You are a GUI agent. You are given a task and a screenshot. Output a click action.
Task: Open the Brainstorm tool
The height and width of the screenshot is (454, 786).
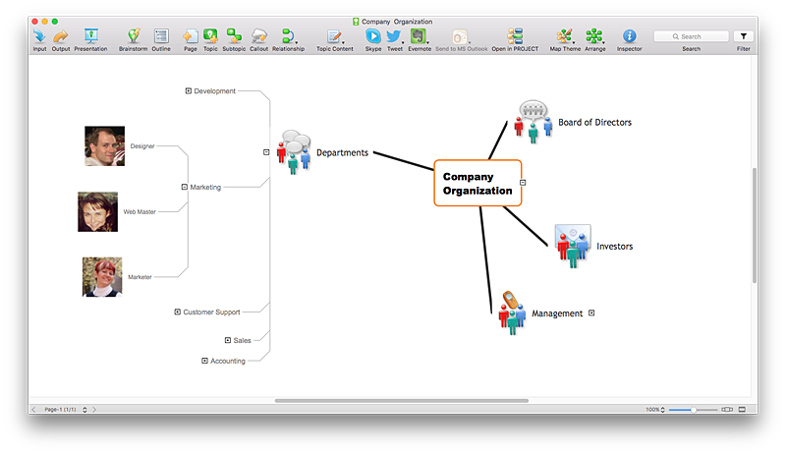tap(134, 36)
